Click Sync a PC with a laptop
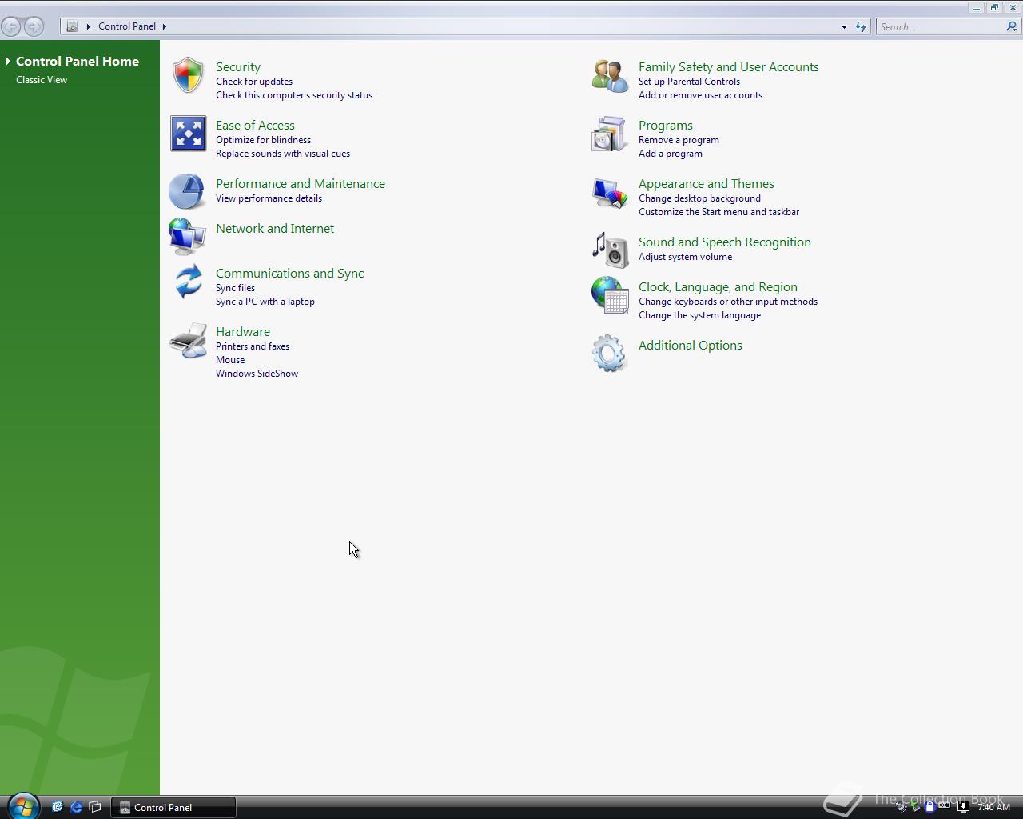 point(265,302)
